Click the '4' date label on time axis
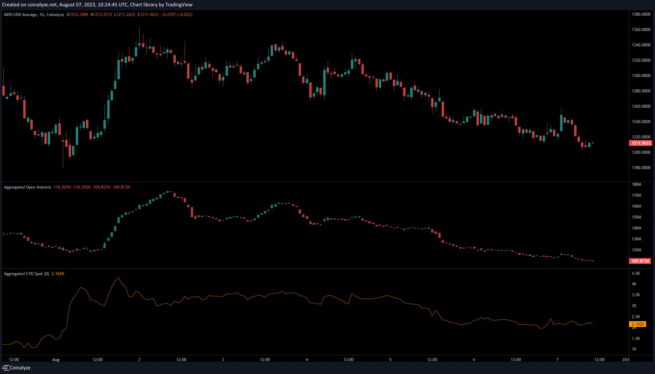This screenshot has width=655, height=374. click(307, 360)
